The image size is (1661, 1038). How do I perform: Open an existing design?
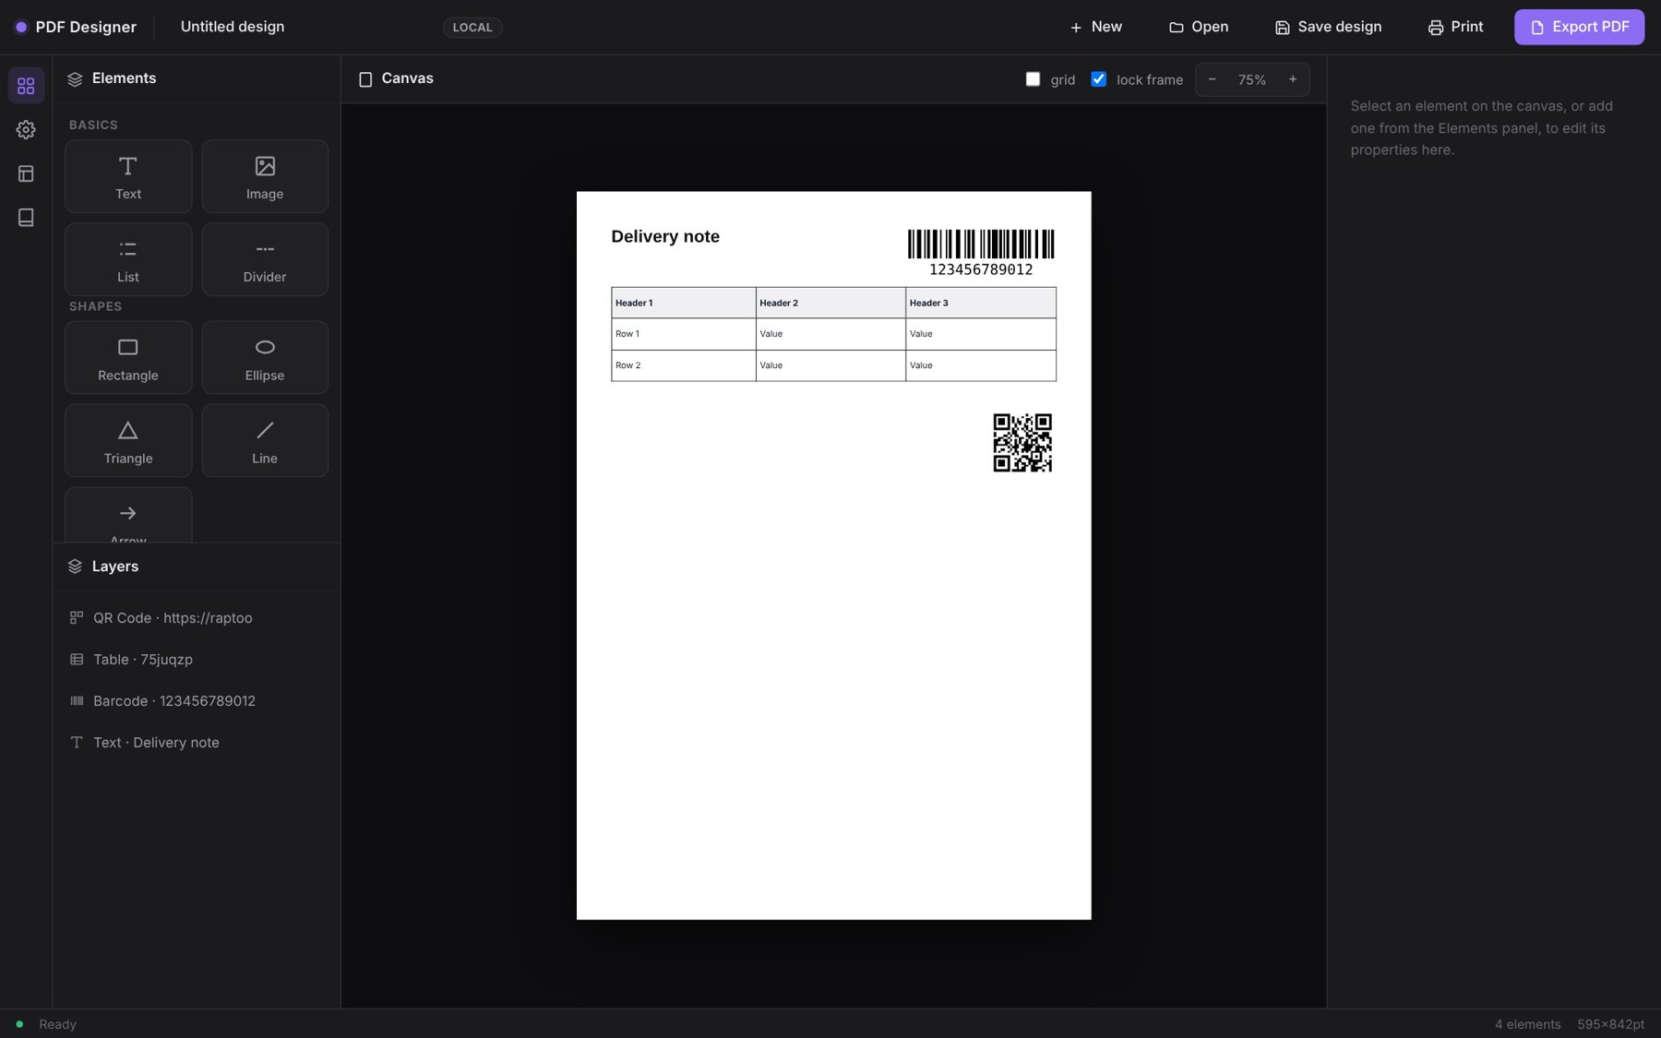click(x=1199, y=27)
